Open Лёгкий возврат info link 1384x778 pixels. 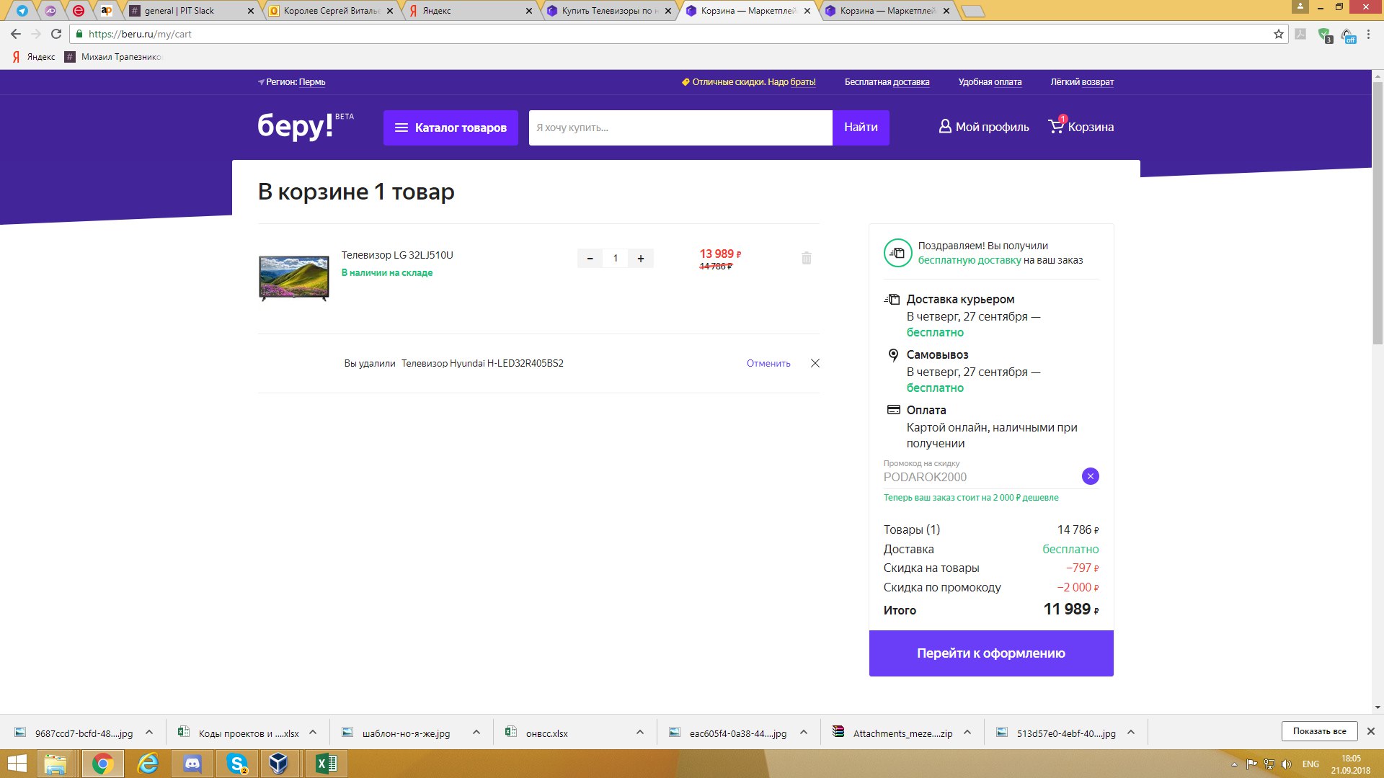(1082, 82)
